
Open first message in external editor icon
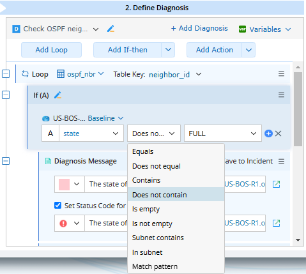(x=277, y=184)
